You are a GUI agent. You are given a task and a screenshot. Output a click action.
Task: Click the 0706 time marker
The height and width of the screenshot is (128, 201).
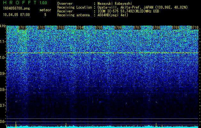[x=118, y=28]
